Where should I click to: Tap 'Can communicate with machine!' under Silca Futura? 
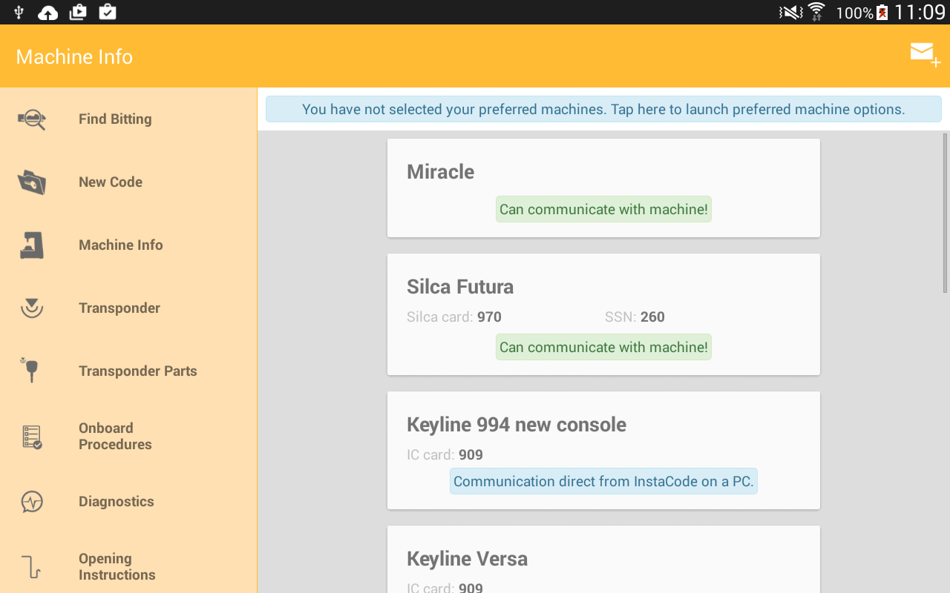(x=603, y=346)
